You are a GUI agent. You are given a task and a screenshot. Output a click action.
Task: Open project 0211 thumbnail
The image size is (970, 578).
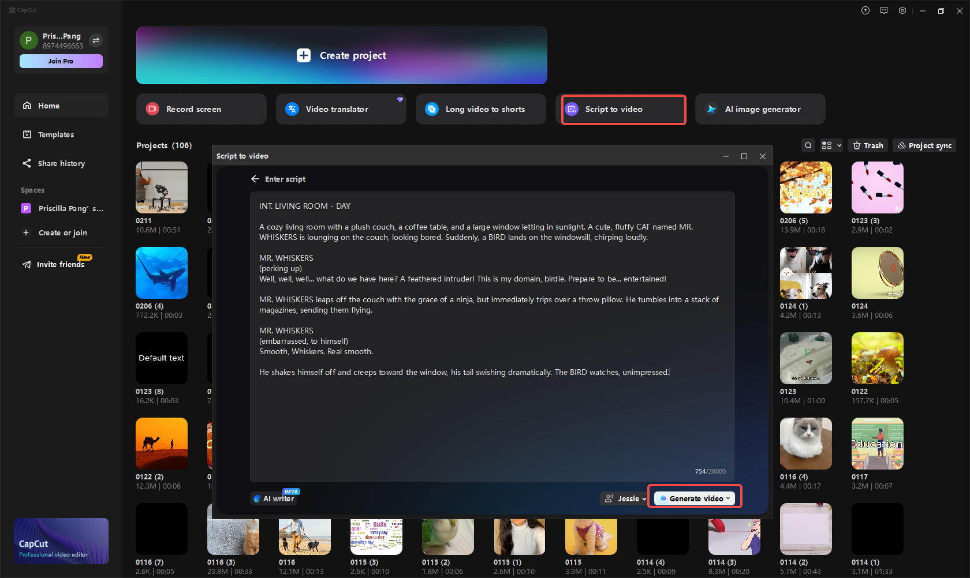162,187
